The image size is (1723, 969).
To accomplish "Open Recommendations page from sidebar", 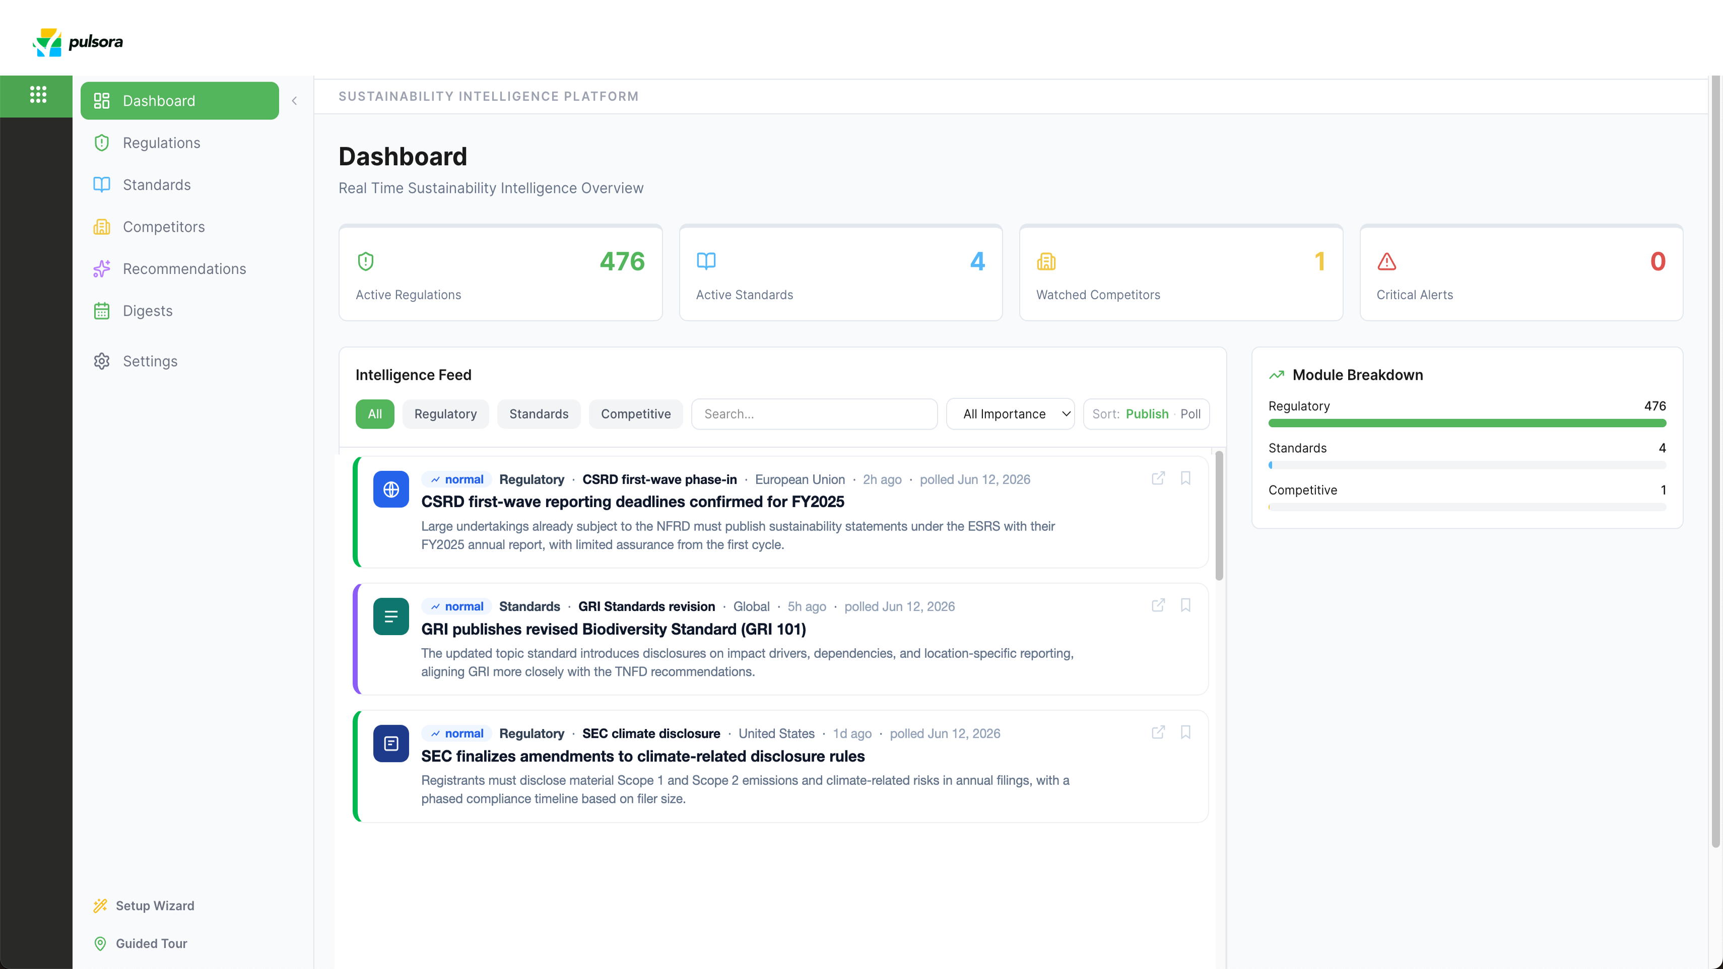I will click(x=179, y=269).
